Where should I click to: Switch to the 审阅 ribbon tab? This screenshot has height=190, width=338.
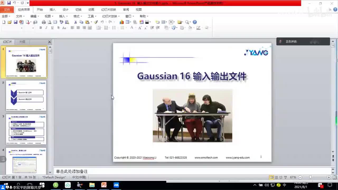pyautogui.click(x=126, y=9)
